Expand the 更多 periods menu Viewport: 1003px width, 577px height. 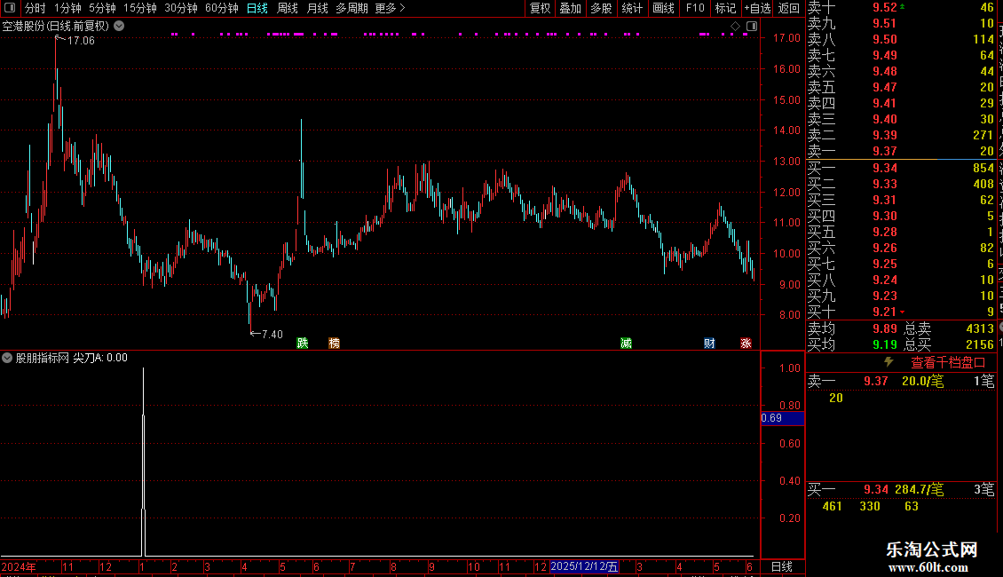[390, 8]
